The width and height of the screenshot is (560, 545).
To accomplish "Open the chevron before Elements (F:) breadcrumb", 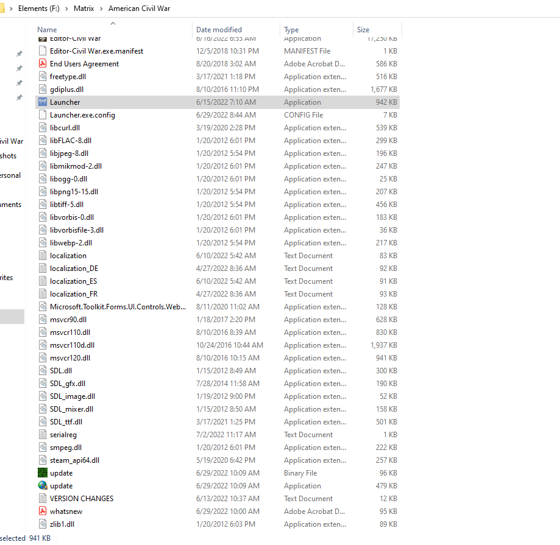I will click(11, 9).
